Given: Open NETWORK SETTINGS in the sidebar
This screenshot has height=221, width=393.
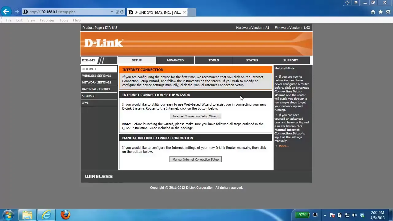Looking at the screenshot, I should tap(99, 82).
